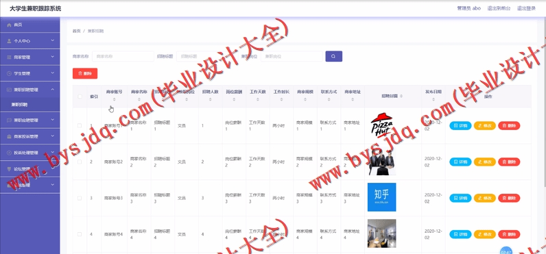Click the 管理员 abo user label

pos(468,8)
